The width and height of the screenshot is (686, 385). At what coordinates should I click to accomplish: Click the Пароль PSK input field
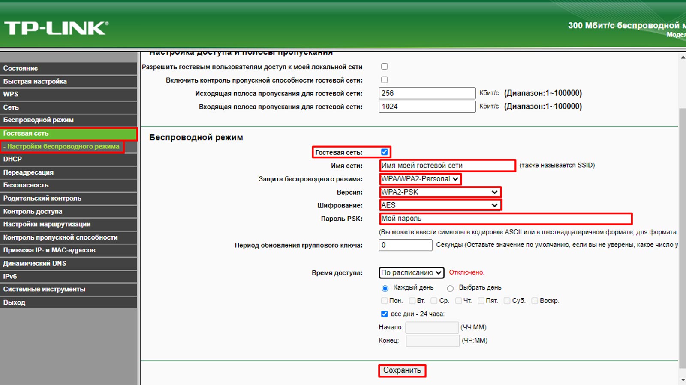pyautogui.click(x=505, y=219)
